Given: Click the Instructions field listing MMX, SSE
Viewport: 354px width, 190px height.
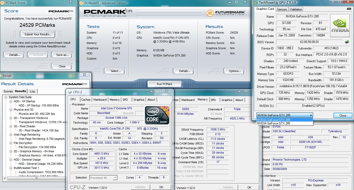Looking at the screenshot, I should pos(129,143).
